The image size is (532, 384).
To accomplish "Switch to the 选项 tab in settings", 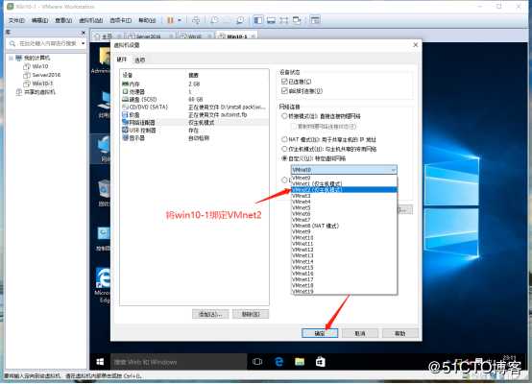I will [x=139, y=60].
